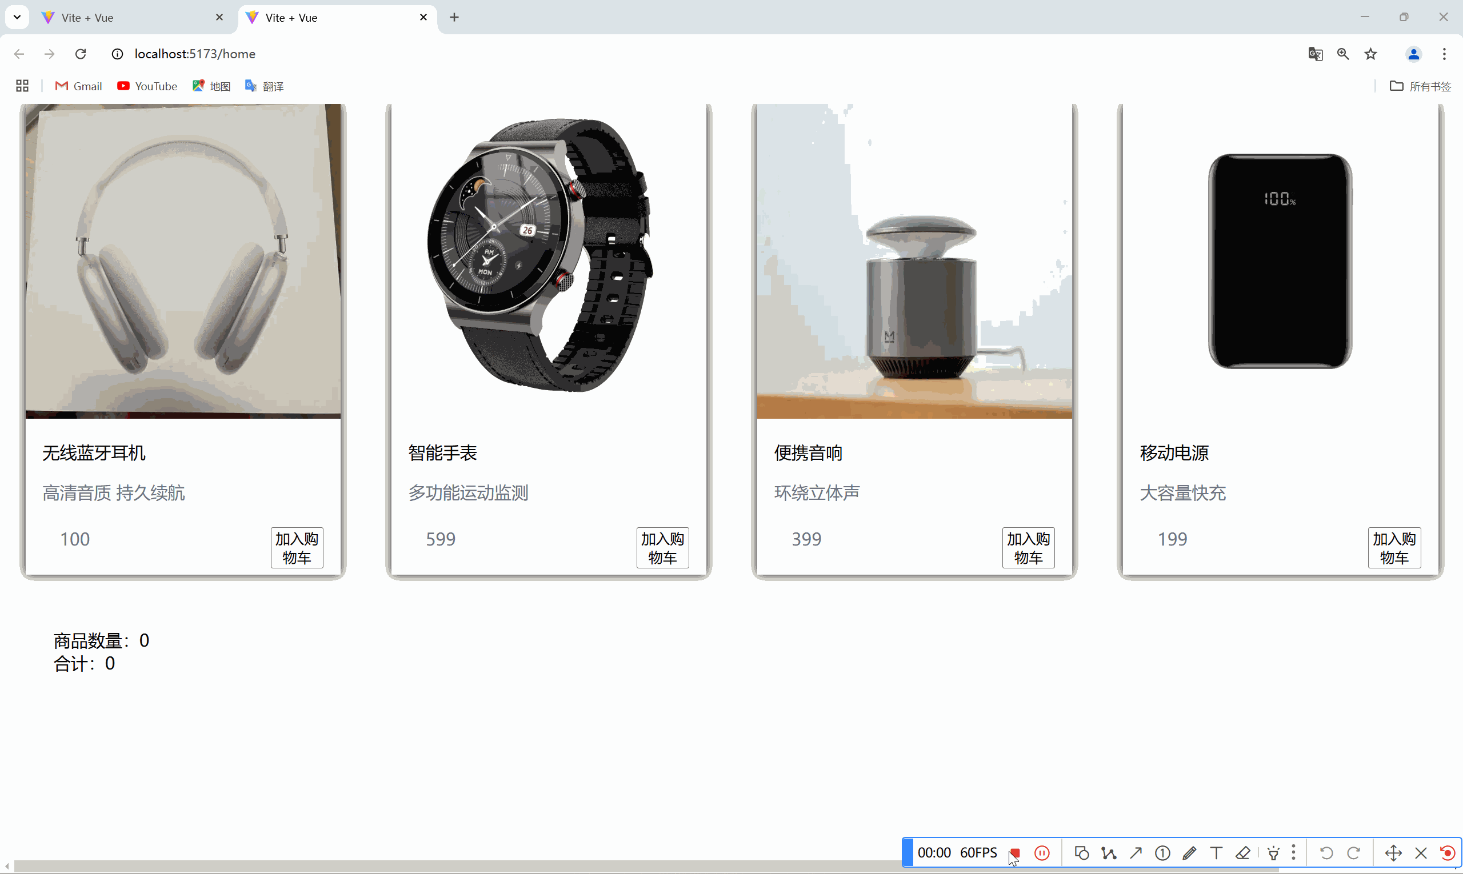The height and width of the screenshot is (874, 1463).
Task: Add 智能手表 to the shopping cart
Action: click(x=662, y=548)
